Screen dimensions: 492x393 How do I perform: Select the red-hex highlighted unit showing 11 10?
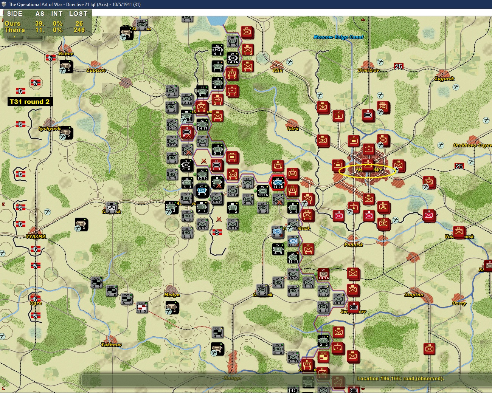pyautogui.click(x=278, y=182)
